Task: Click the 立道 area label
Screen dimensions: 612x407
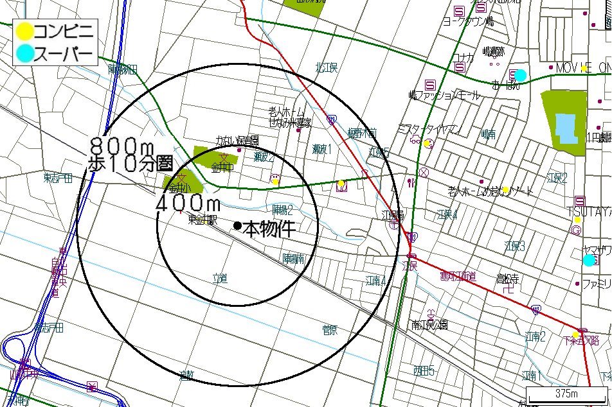Action: coord(220,279)
